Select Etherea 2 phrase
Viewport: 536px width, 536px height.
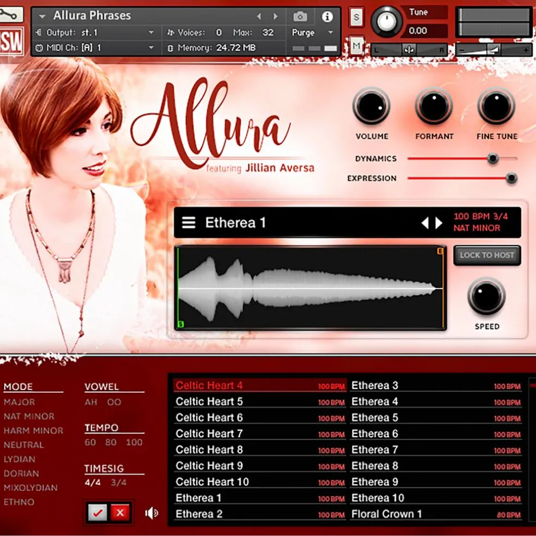tap(260, 514)
